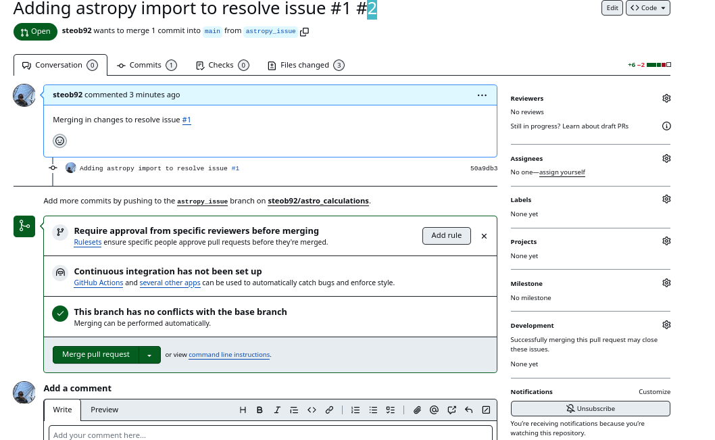Unsubscribe from this pull request's notifications
The image size is (715, 440).
tap(590, 408)
